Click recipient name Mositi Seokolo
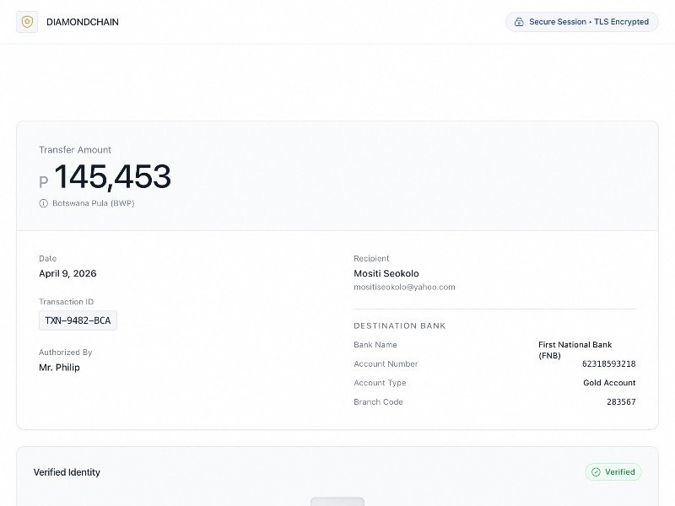The width and height of the screenshot is (675, 506). 386,273
